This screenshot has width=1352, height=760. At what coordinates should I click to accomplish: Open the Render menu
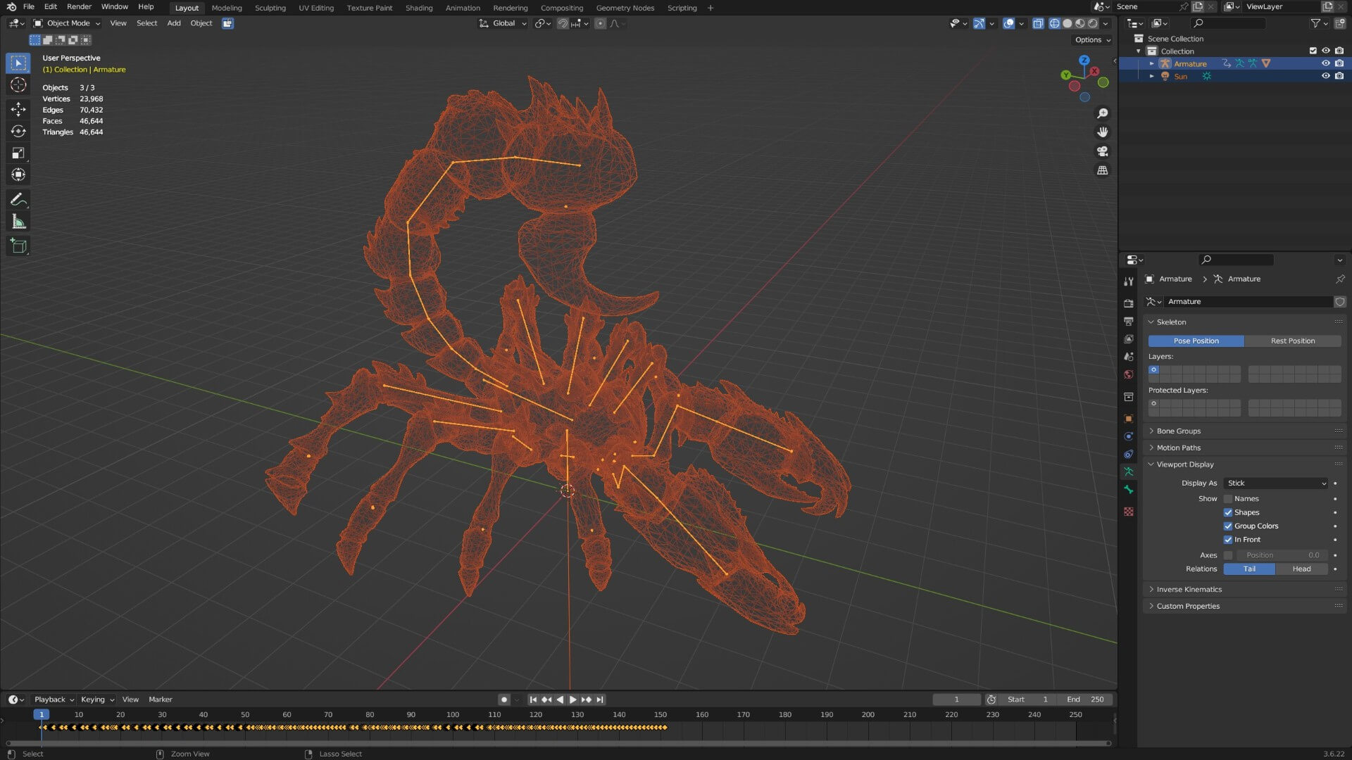tap(79, 7)
